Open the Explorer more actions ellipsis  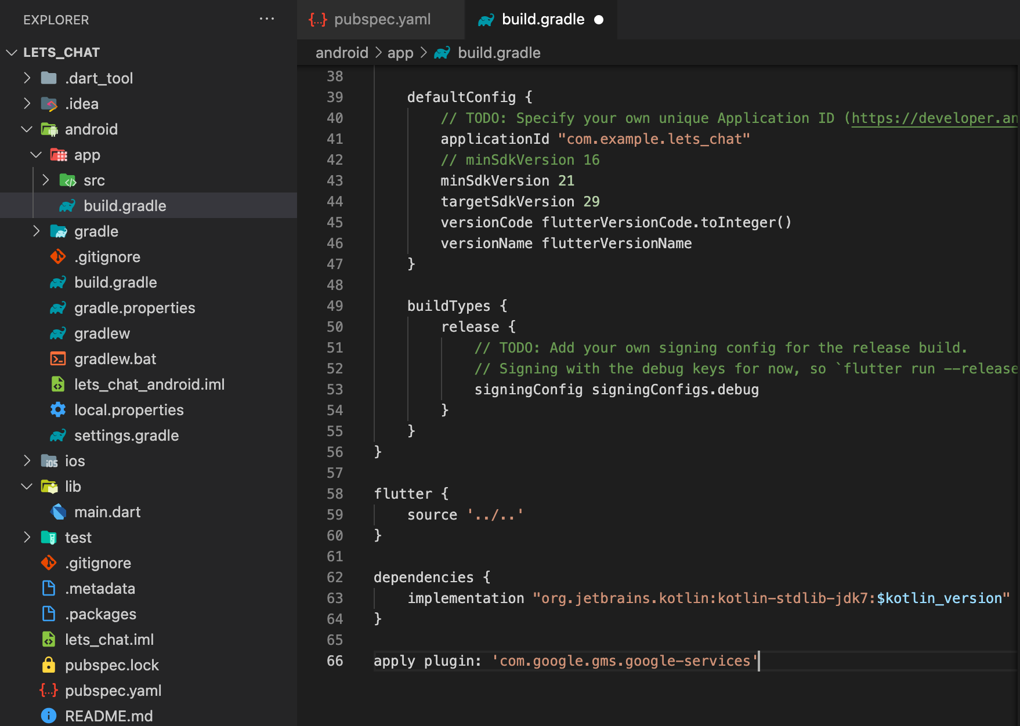[266, 19]
